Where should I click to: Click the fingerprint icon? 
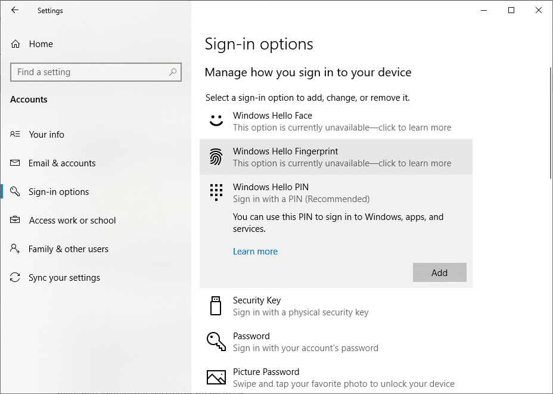click(x=216, y=157)
